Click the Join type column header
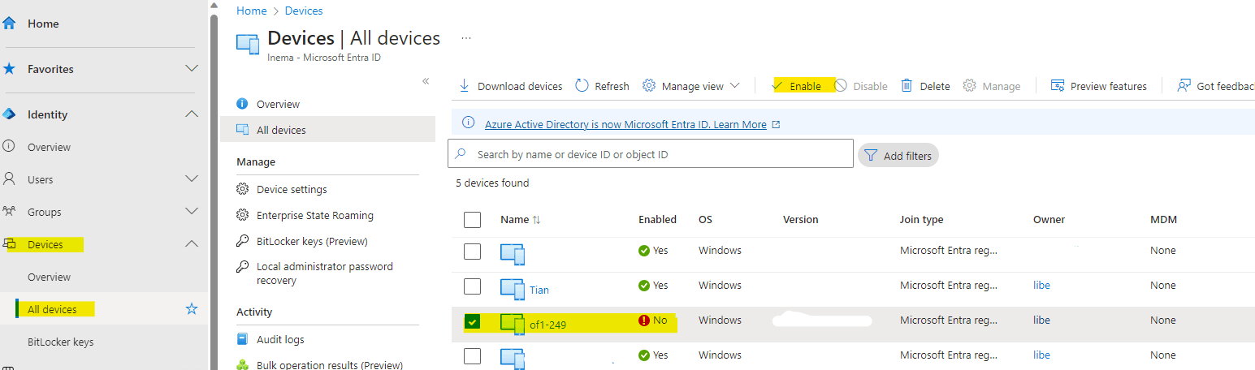1255x370 pixels. [921, 219]
